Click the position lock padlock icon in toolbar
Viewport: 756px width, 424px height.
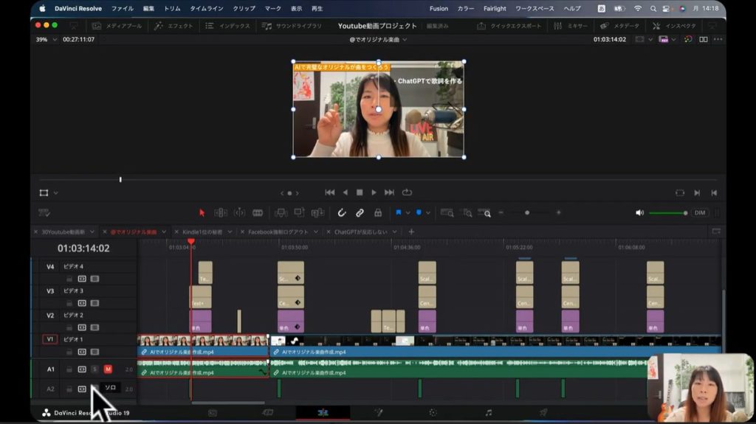click(x=378, y=212)
